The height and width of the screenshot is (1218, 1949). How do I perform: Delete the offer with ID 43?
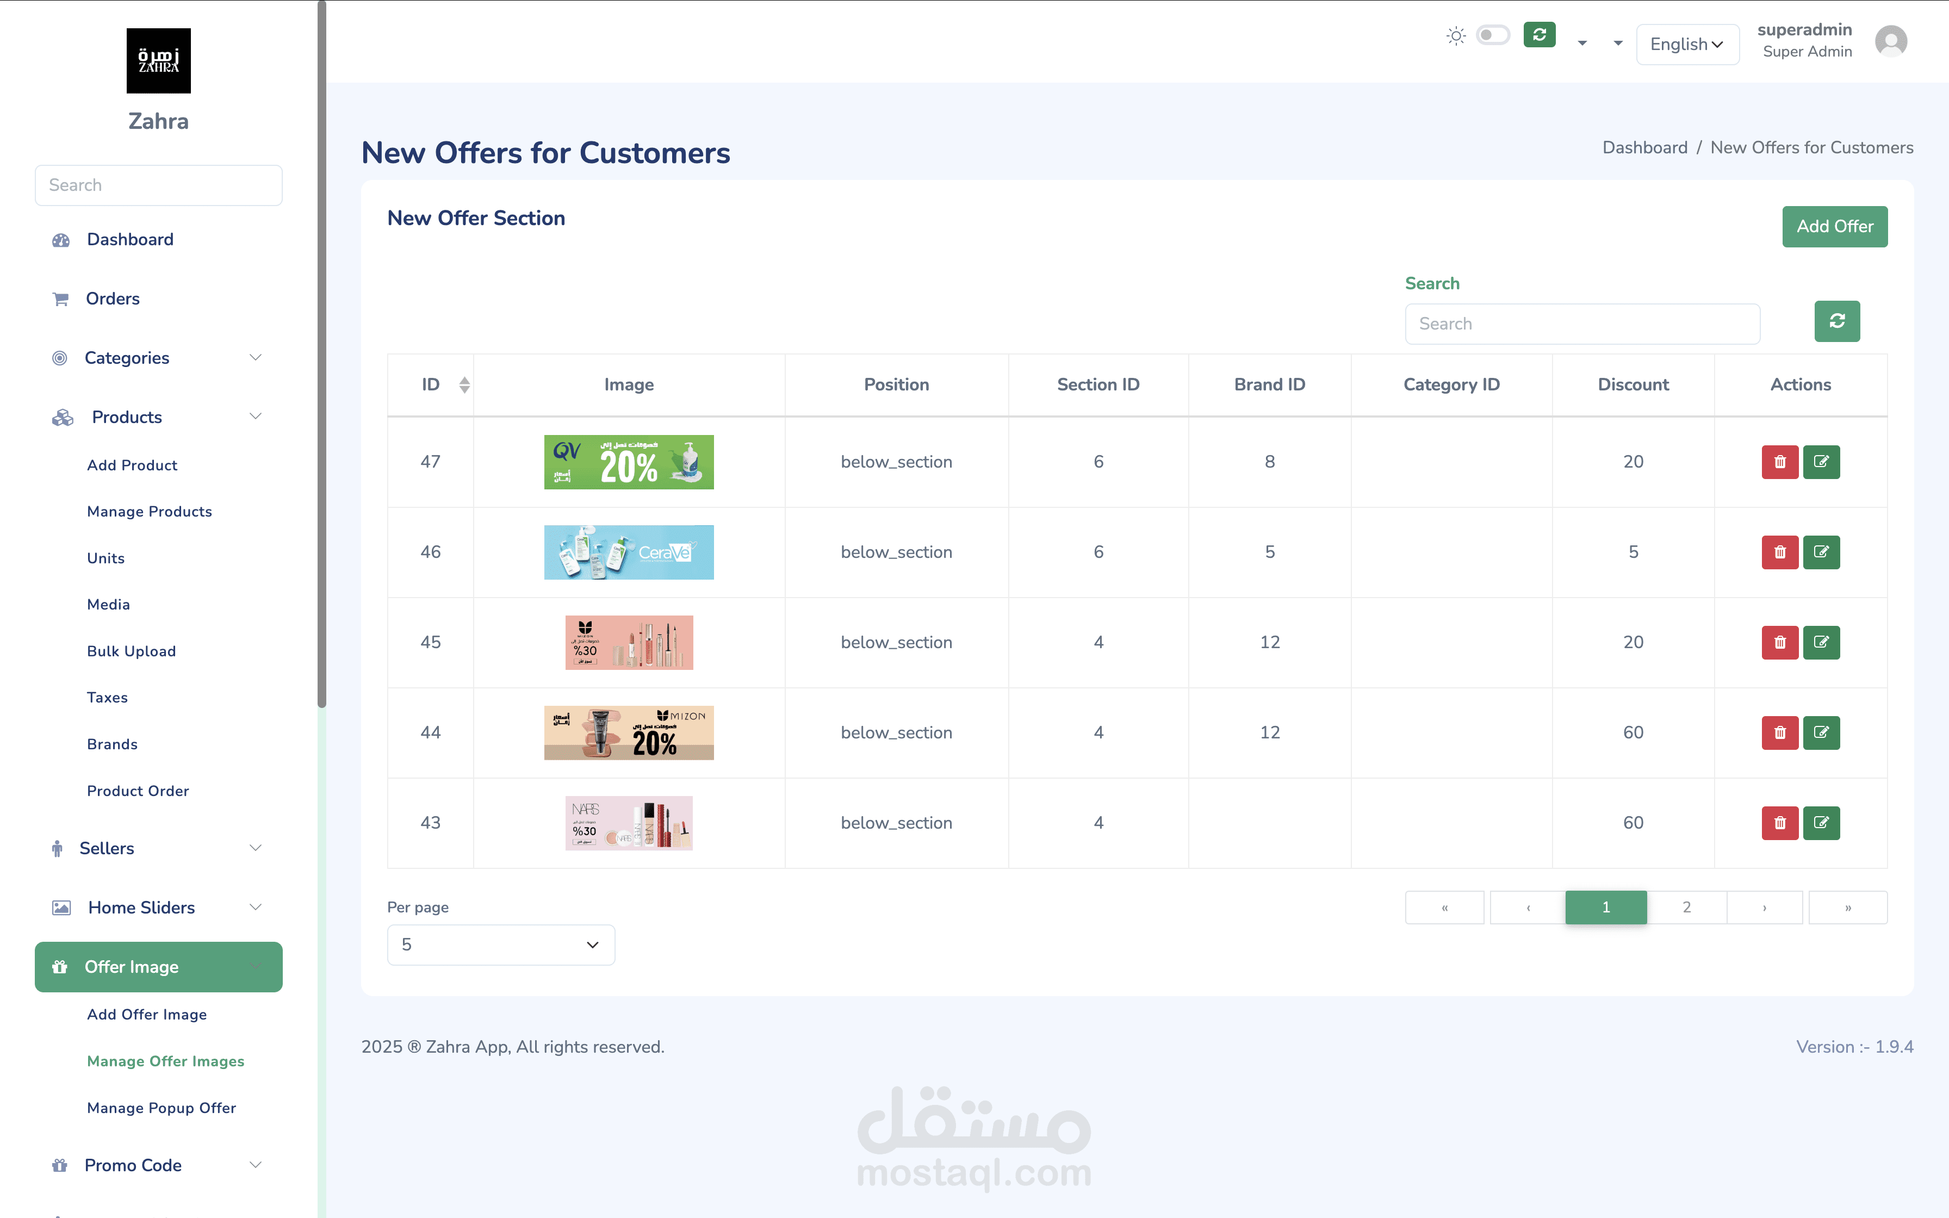click(x=1780, y=823)
